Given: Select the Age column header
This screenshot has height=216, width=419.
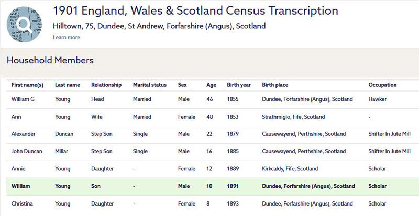Looking at the screenshot, I should [x=212, y=85].
